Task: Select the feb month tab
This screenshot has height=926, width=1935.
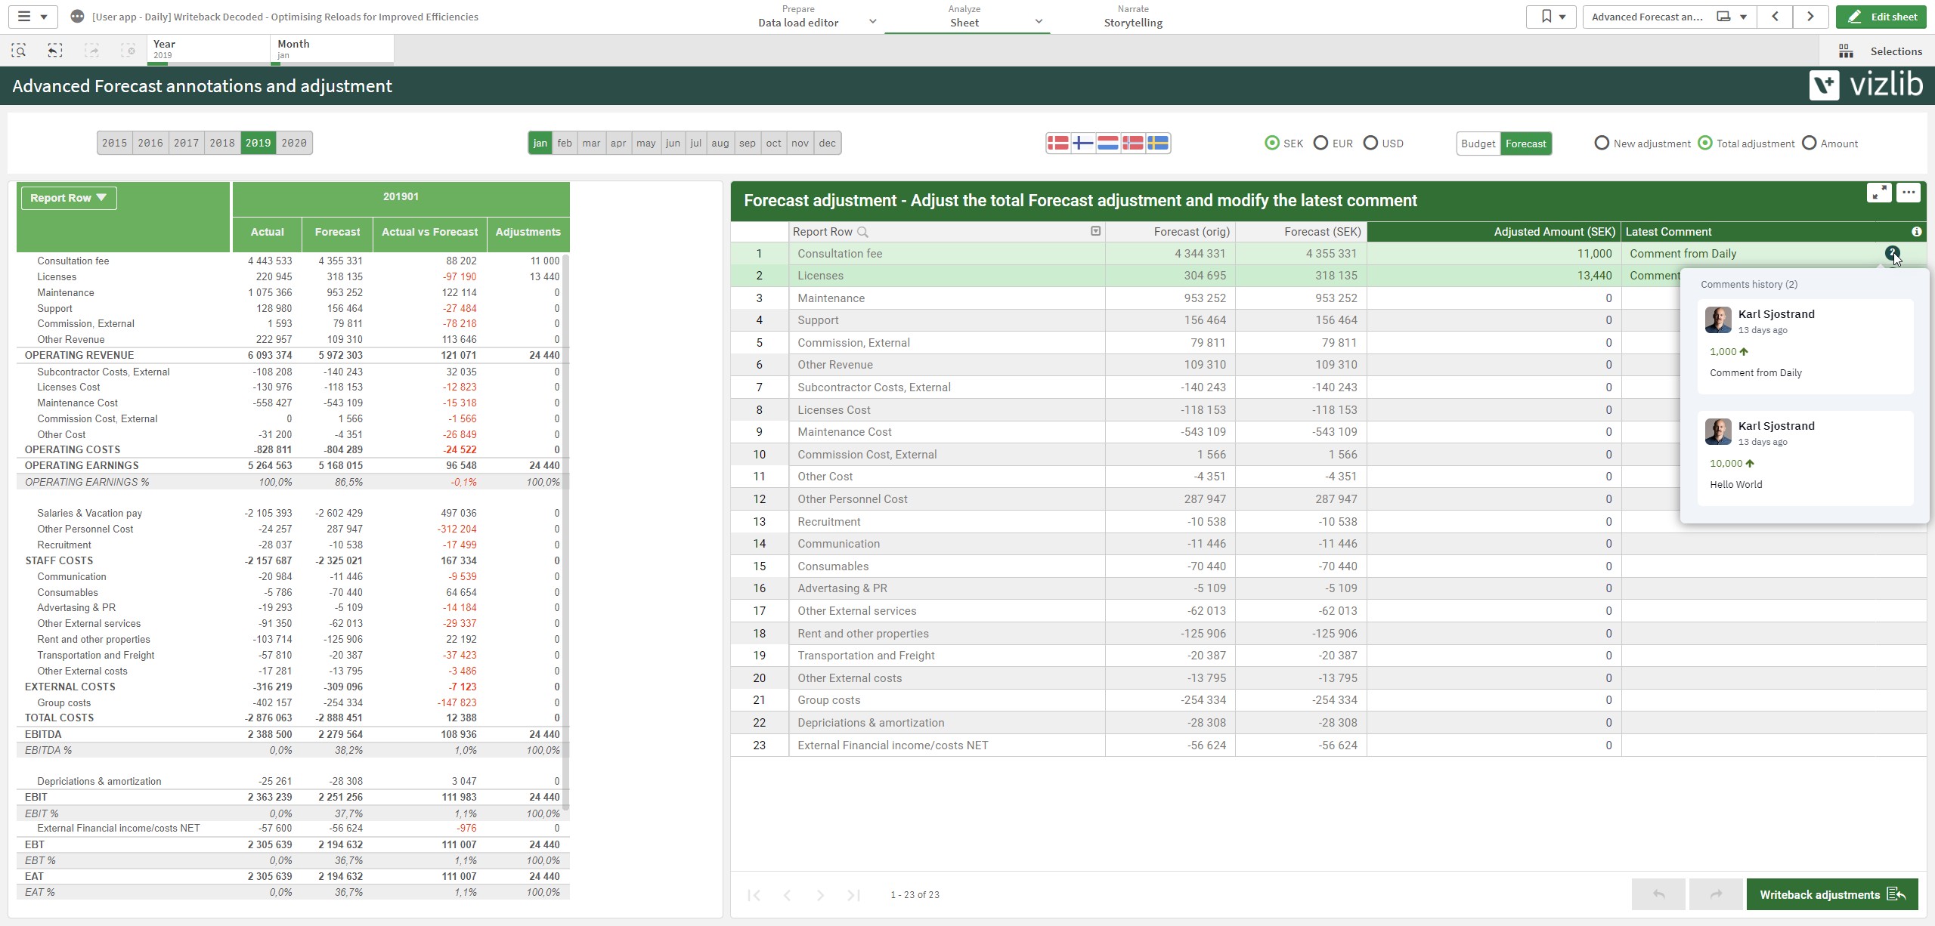Action: pyautogui.click(x=565, y=143)
